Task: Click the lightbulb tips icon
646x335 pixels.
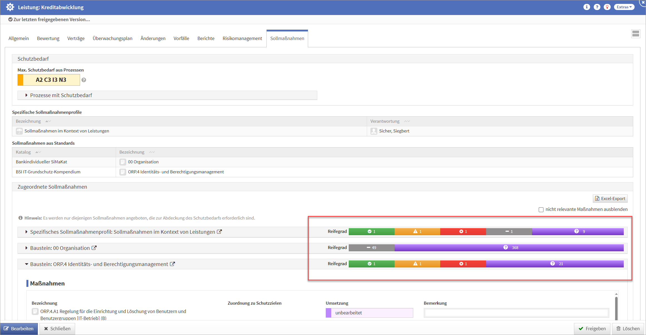Action: coord(607,7)
